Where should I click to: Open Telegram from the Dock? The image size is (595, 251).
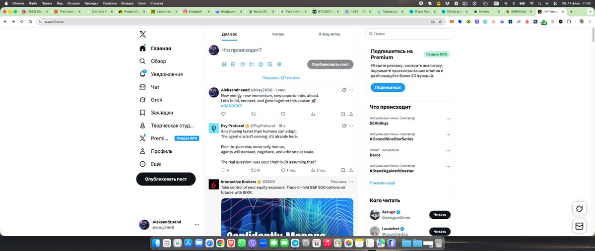pyautogui.click(x=295, y=243)
